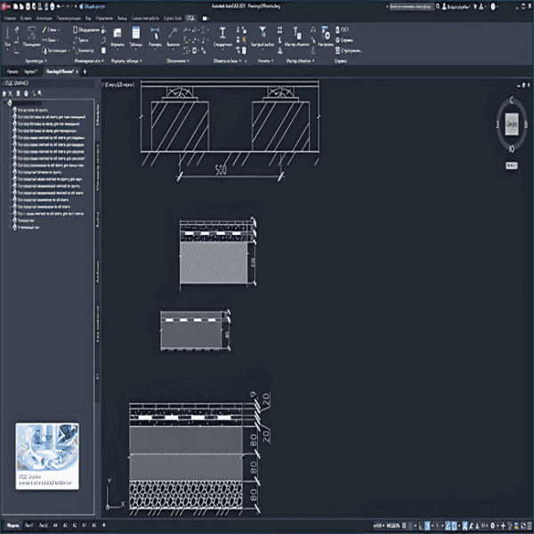Click the Общий доступ share button
Viewport: 534px width, 534px height.
(x=92, y=6)
